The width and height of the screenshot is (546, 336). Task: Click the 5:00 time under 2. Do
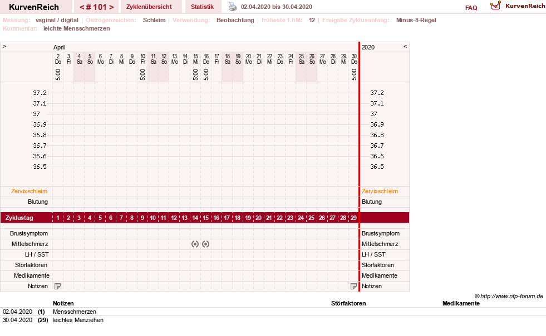click(x=58, y=75)
